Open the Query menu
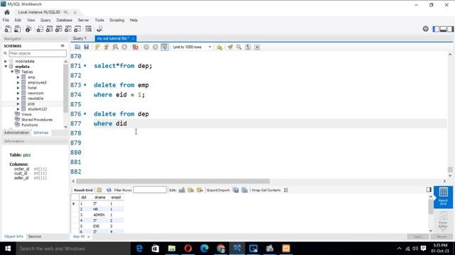This screenshot has height=255, width=455. (x=45, y=20)
